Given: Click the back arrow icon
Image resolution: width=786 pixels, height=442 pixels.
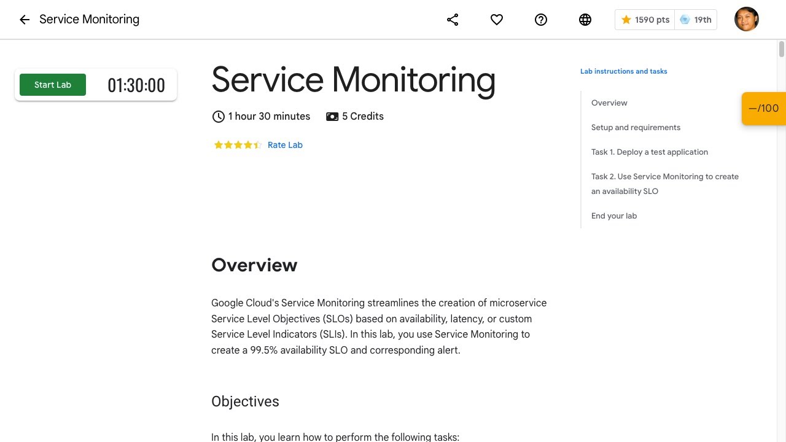Looking at the screenshot, I should click(x=25, y=20).
